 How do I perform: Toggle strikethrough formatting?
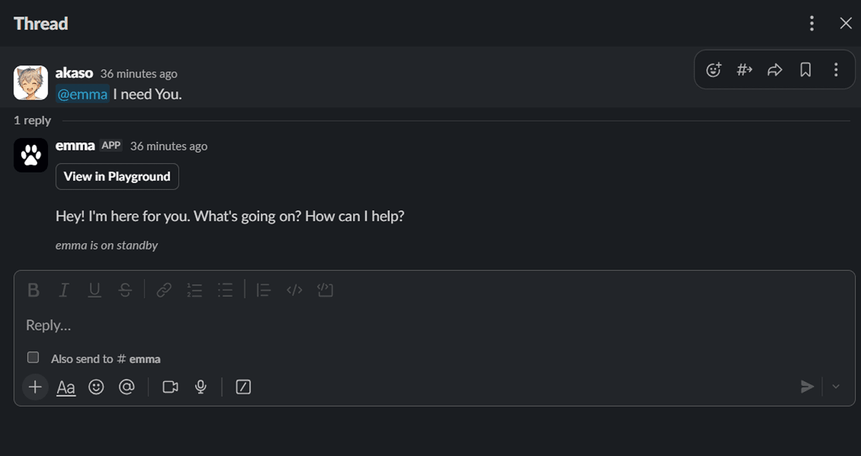125,290
